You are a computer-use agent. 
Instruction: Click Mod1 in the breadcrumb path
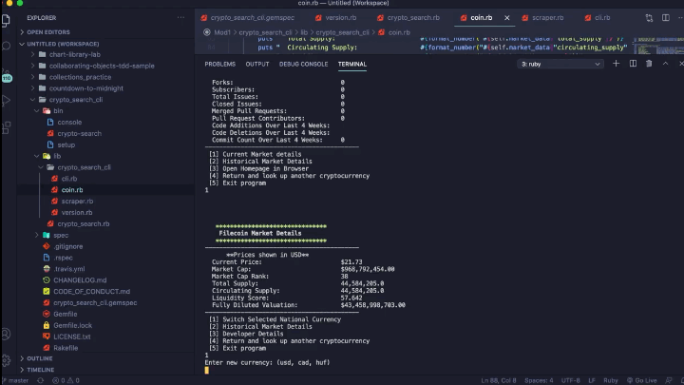coord(221,32)
